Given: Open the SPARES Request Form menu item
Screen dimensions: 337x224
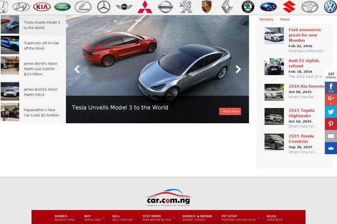Looking at the screenshot, I should coord(64,218).
